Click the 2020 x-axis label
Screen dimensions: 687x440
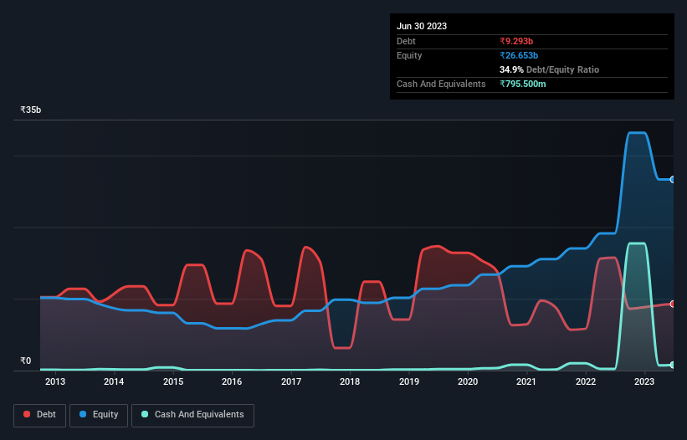(468, 381)
